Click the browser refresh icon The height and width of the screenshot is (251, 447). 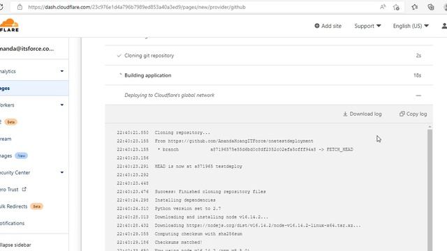click(x=1, y=7)
